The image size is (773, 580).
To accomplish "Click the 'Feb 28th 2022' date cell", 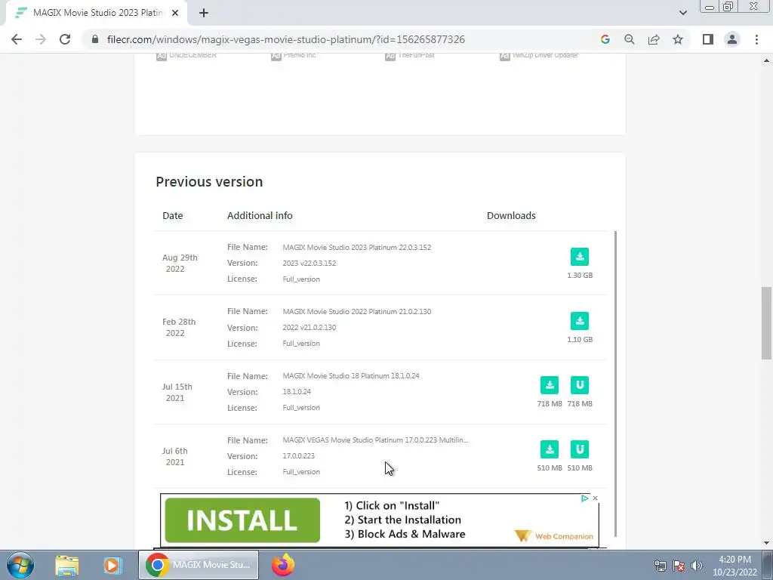I will (x=178, y=327).
